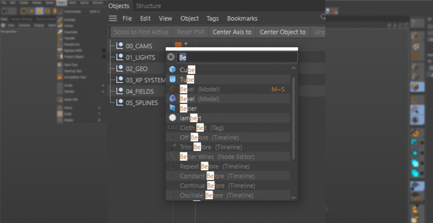This screenshot has height=223, width=433.
Task: Select the 00_CAMS null object
Action: 139,46
